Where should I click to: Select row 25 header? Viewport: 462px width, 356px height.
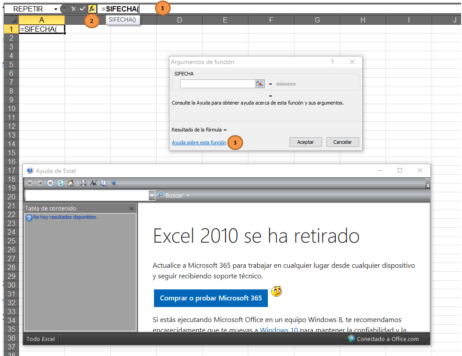click(11, 241)
